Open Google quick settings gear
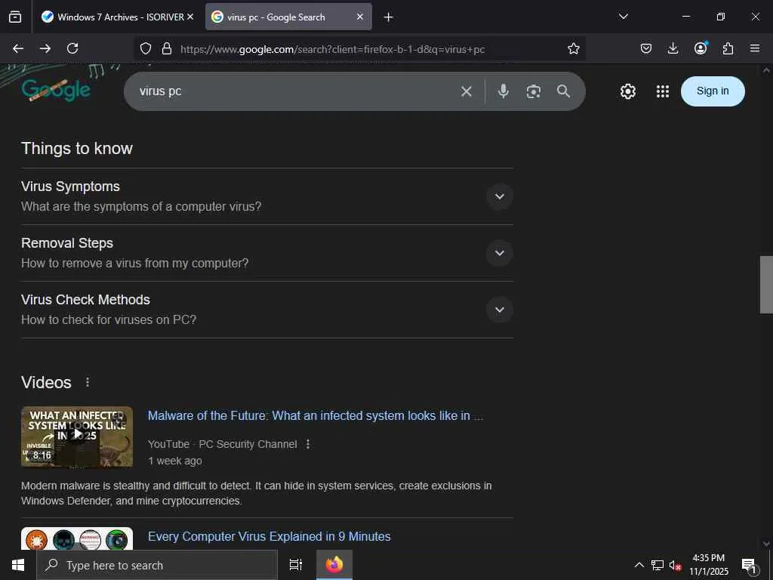This screenshot has height=580, width=773. point(627,91)
